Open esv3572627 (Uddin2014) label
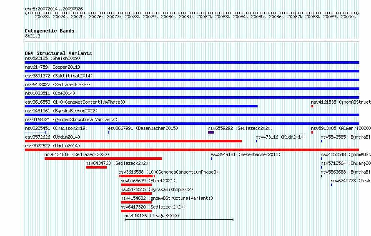 [x=53, y=146]
